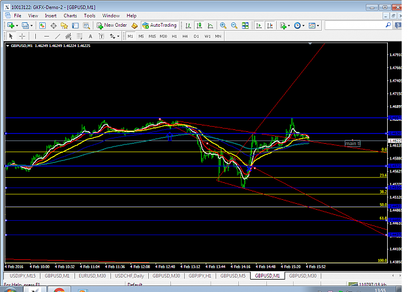This screenshot has width=408, height=292.
Task: Select the cursor arrow tool
Action: click(10, 36)
